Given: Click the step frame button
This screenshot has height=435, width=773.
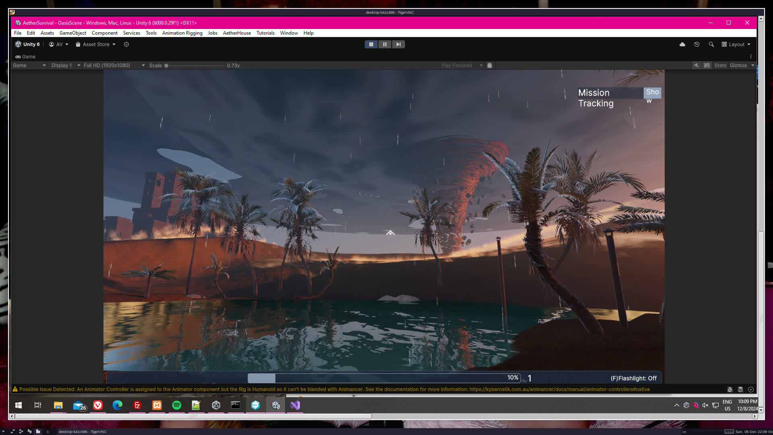Looking at the screenshot, I should pos(398,44).
